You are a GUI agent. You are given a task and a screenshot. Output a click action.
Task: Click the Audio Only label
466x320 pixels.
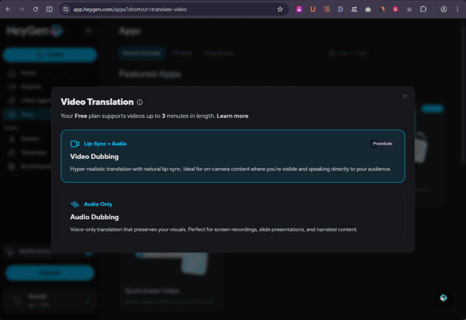[x=98, y=204]
